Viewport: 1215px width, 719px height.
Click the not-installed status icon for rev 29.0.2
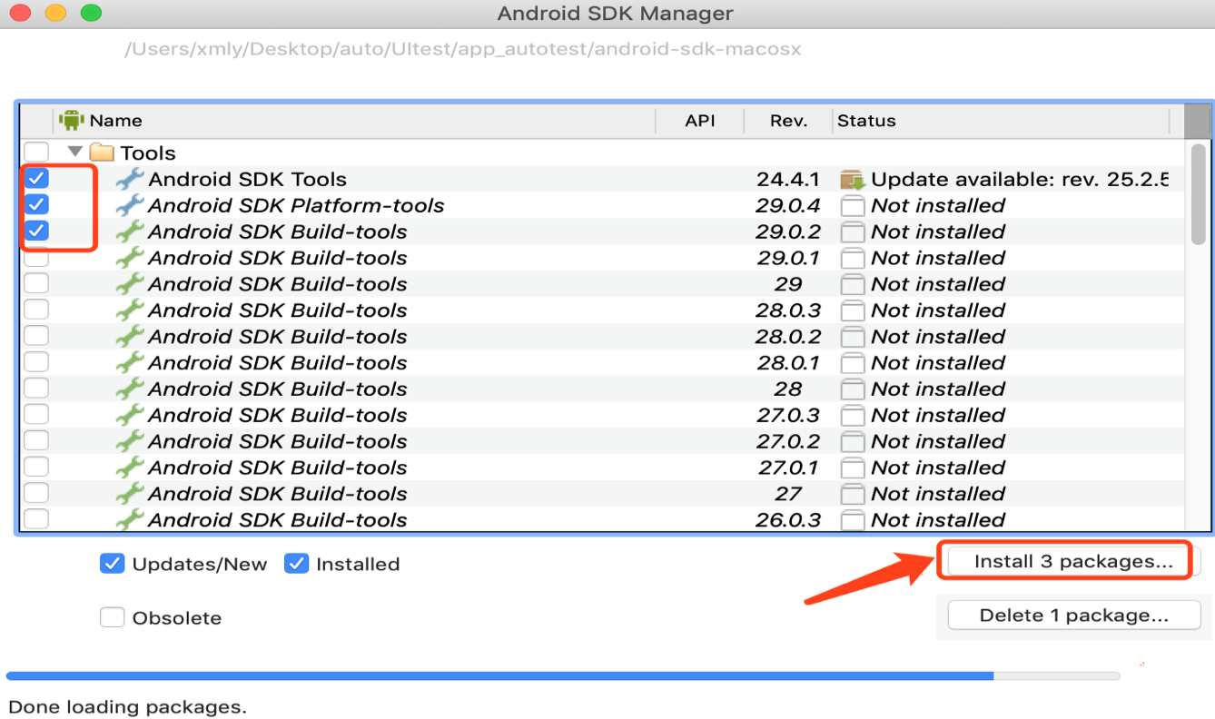click(x=852, y=232)
